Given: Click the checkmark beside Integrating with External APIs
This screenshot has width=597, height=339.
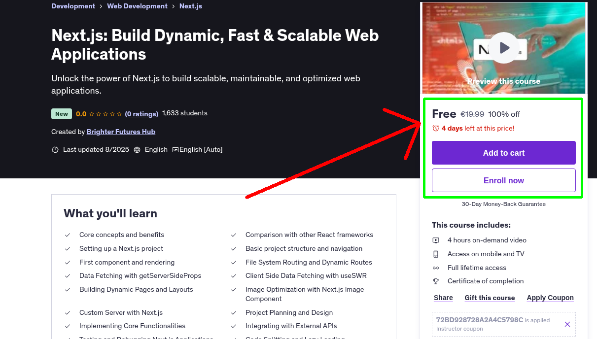Looking at the screenshot, I should [x=234, y=326].
